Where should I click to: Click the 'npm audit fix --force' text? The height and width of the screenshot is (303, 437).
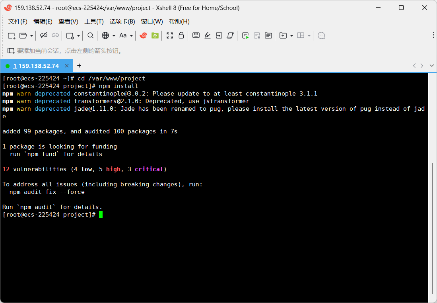47,192
